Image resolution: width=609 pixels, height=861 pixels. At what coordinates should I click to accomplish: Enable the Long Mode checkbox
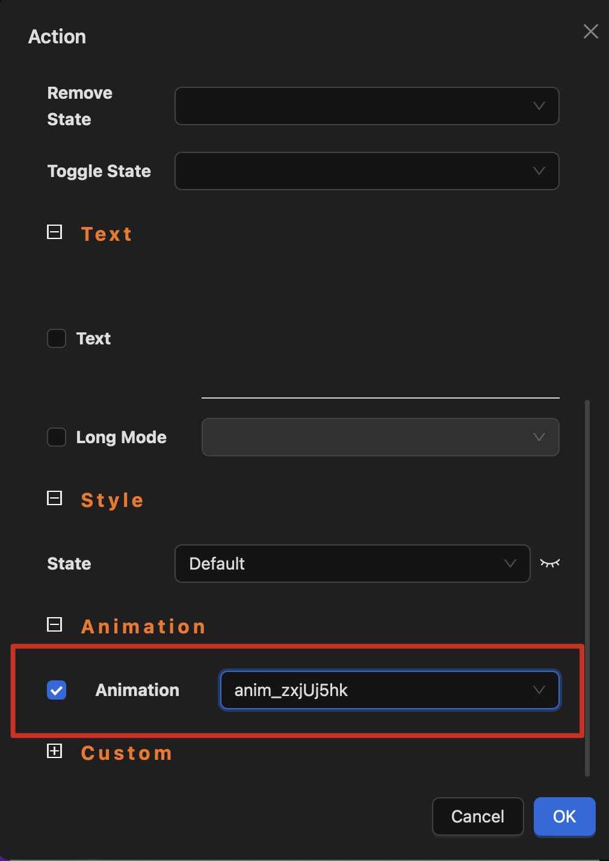point(56,437)
